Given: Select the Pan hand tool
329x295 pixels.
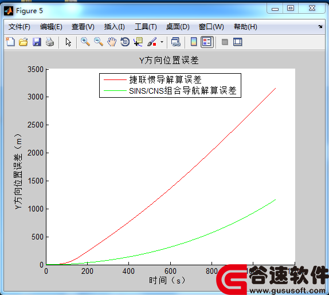Looking at the screenshot, I should (112, 42).
